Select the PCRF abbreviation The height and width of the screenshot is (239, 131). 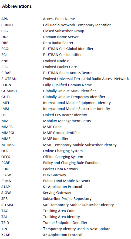[x=5, y=163]
